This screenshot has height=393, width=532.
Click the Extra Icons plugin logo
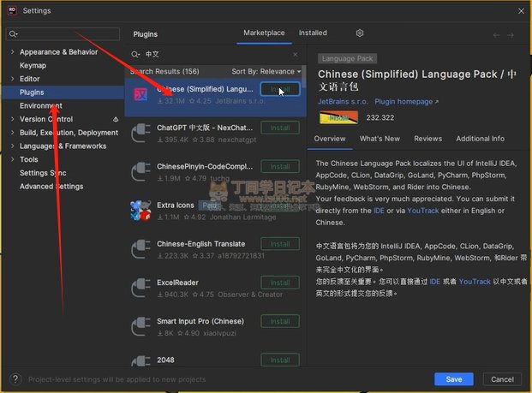pyautogui.click(x=142, y=210)
